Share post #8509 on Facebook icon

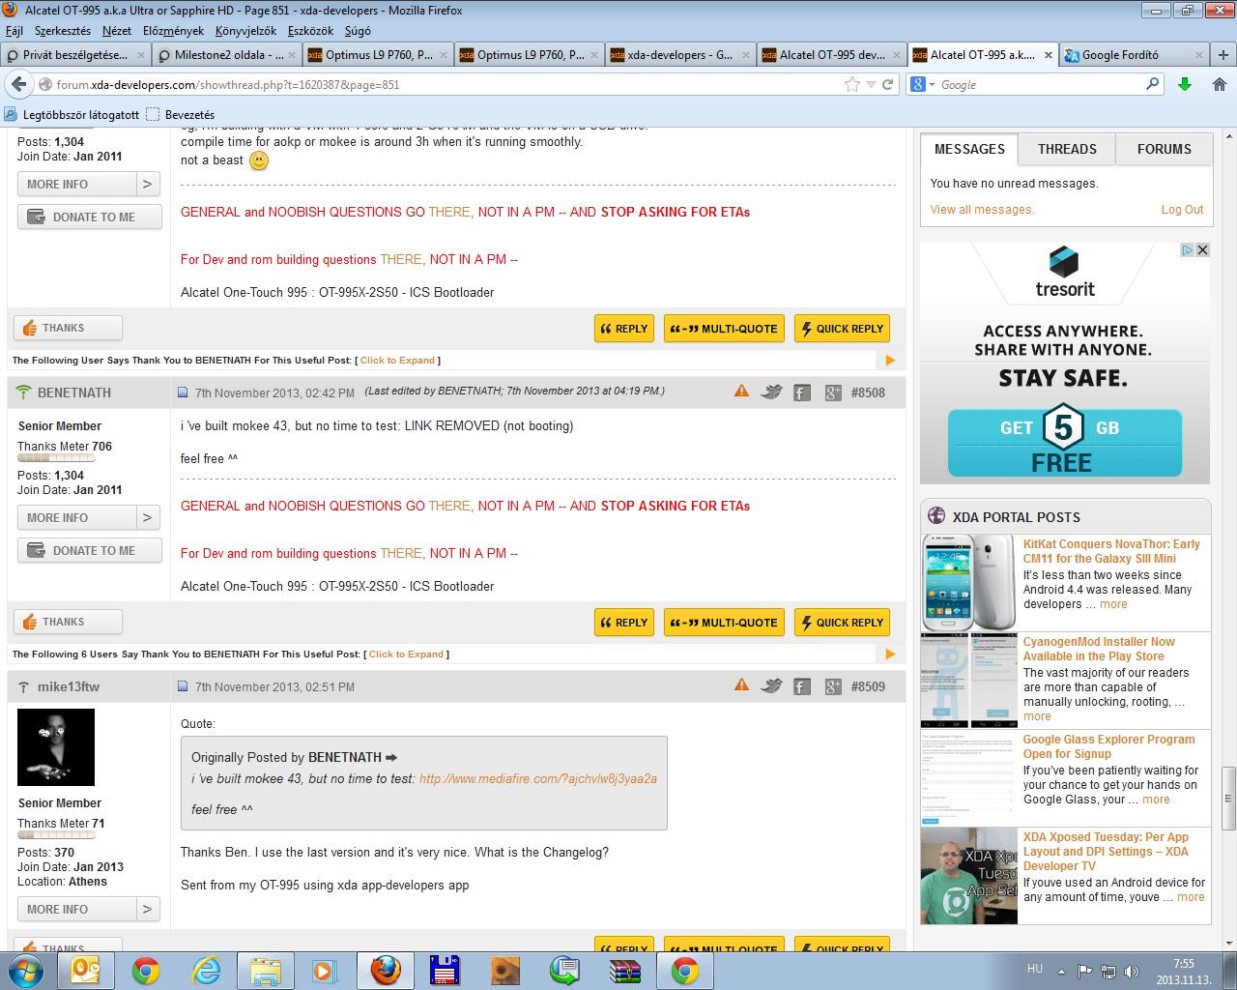[x=802, y=686]
